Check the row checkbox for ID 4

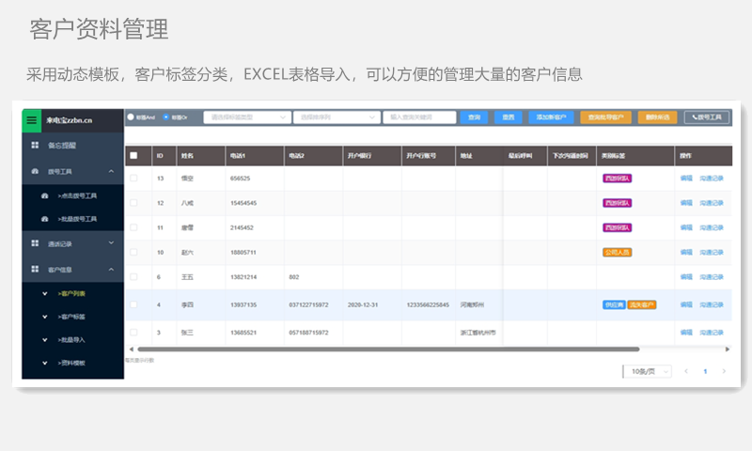point(133,304)
